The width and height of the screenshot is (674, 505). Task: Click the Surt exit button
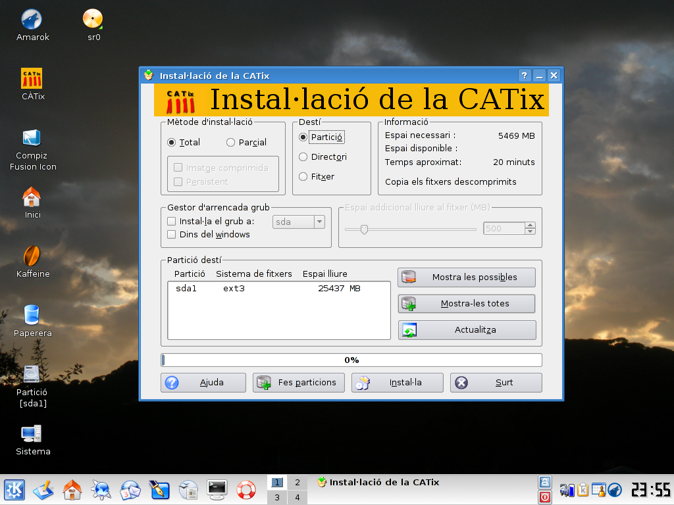coord(496,382)
